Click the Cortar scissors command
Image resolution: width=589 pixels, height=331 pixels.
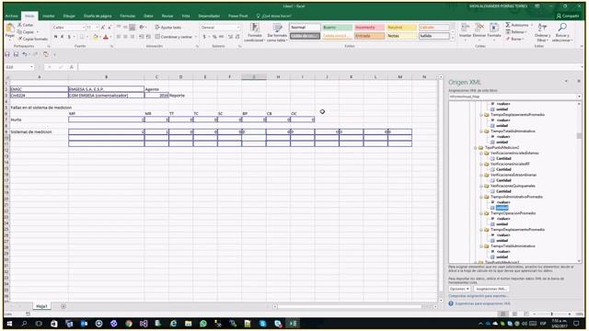pos(26,25)
